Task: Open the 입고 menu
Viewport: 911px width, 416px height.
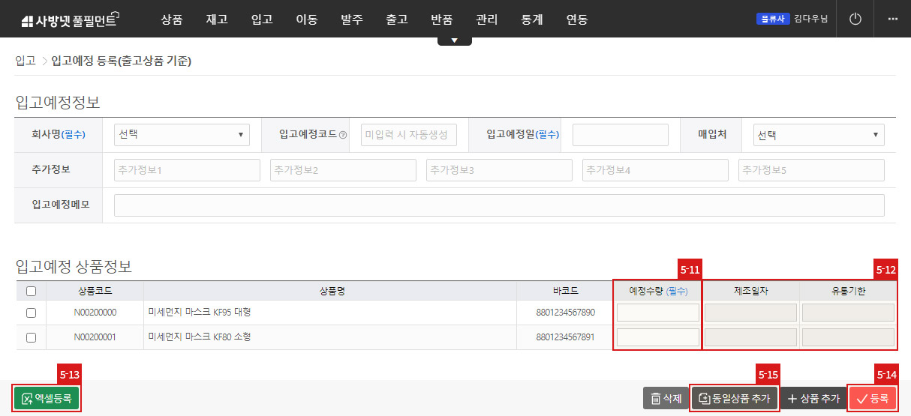Action: [261, 19]
